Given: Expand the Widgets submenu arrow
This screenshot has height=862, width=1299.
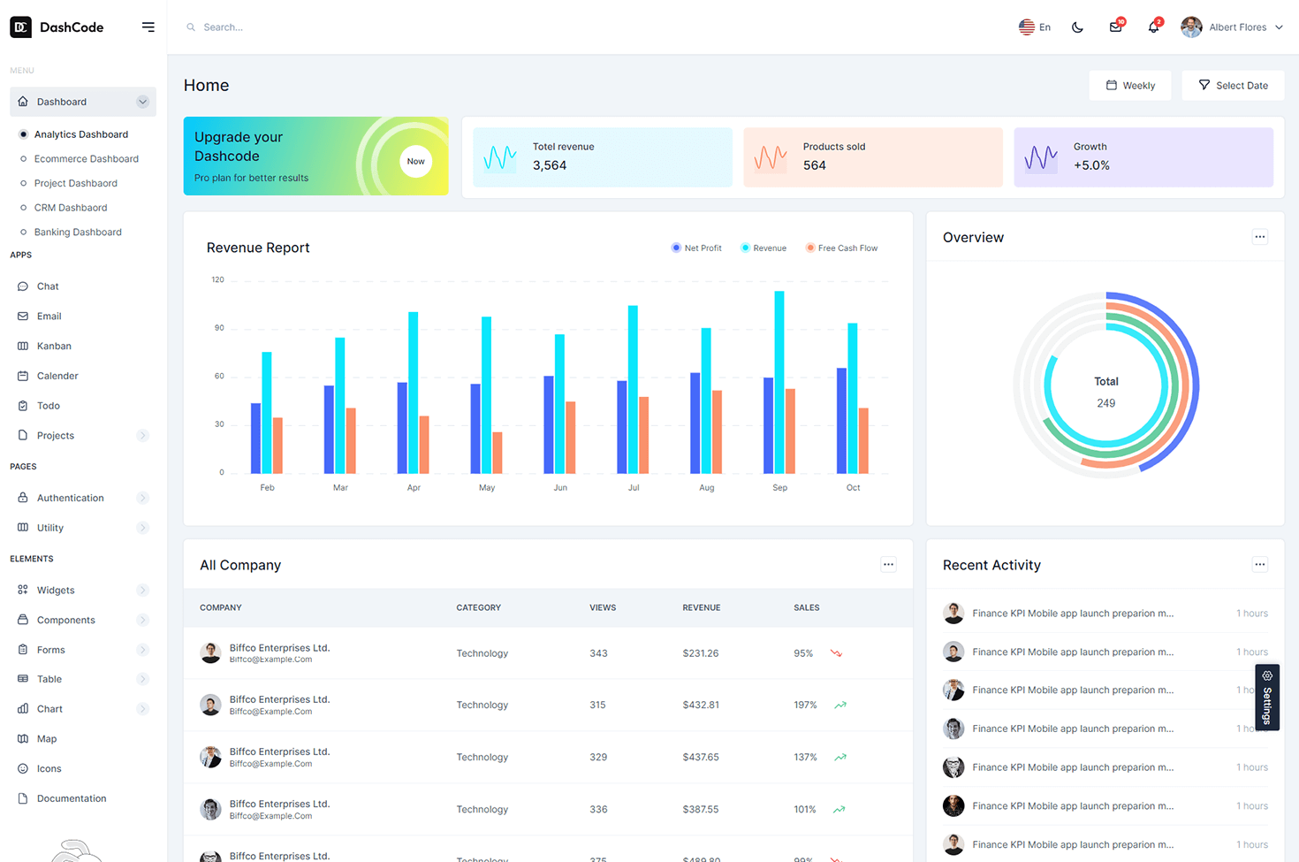Looking at the screenshot, I should pos(142,590).
